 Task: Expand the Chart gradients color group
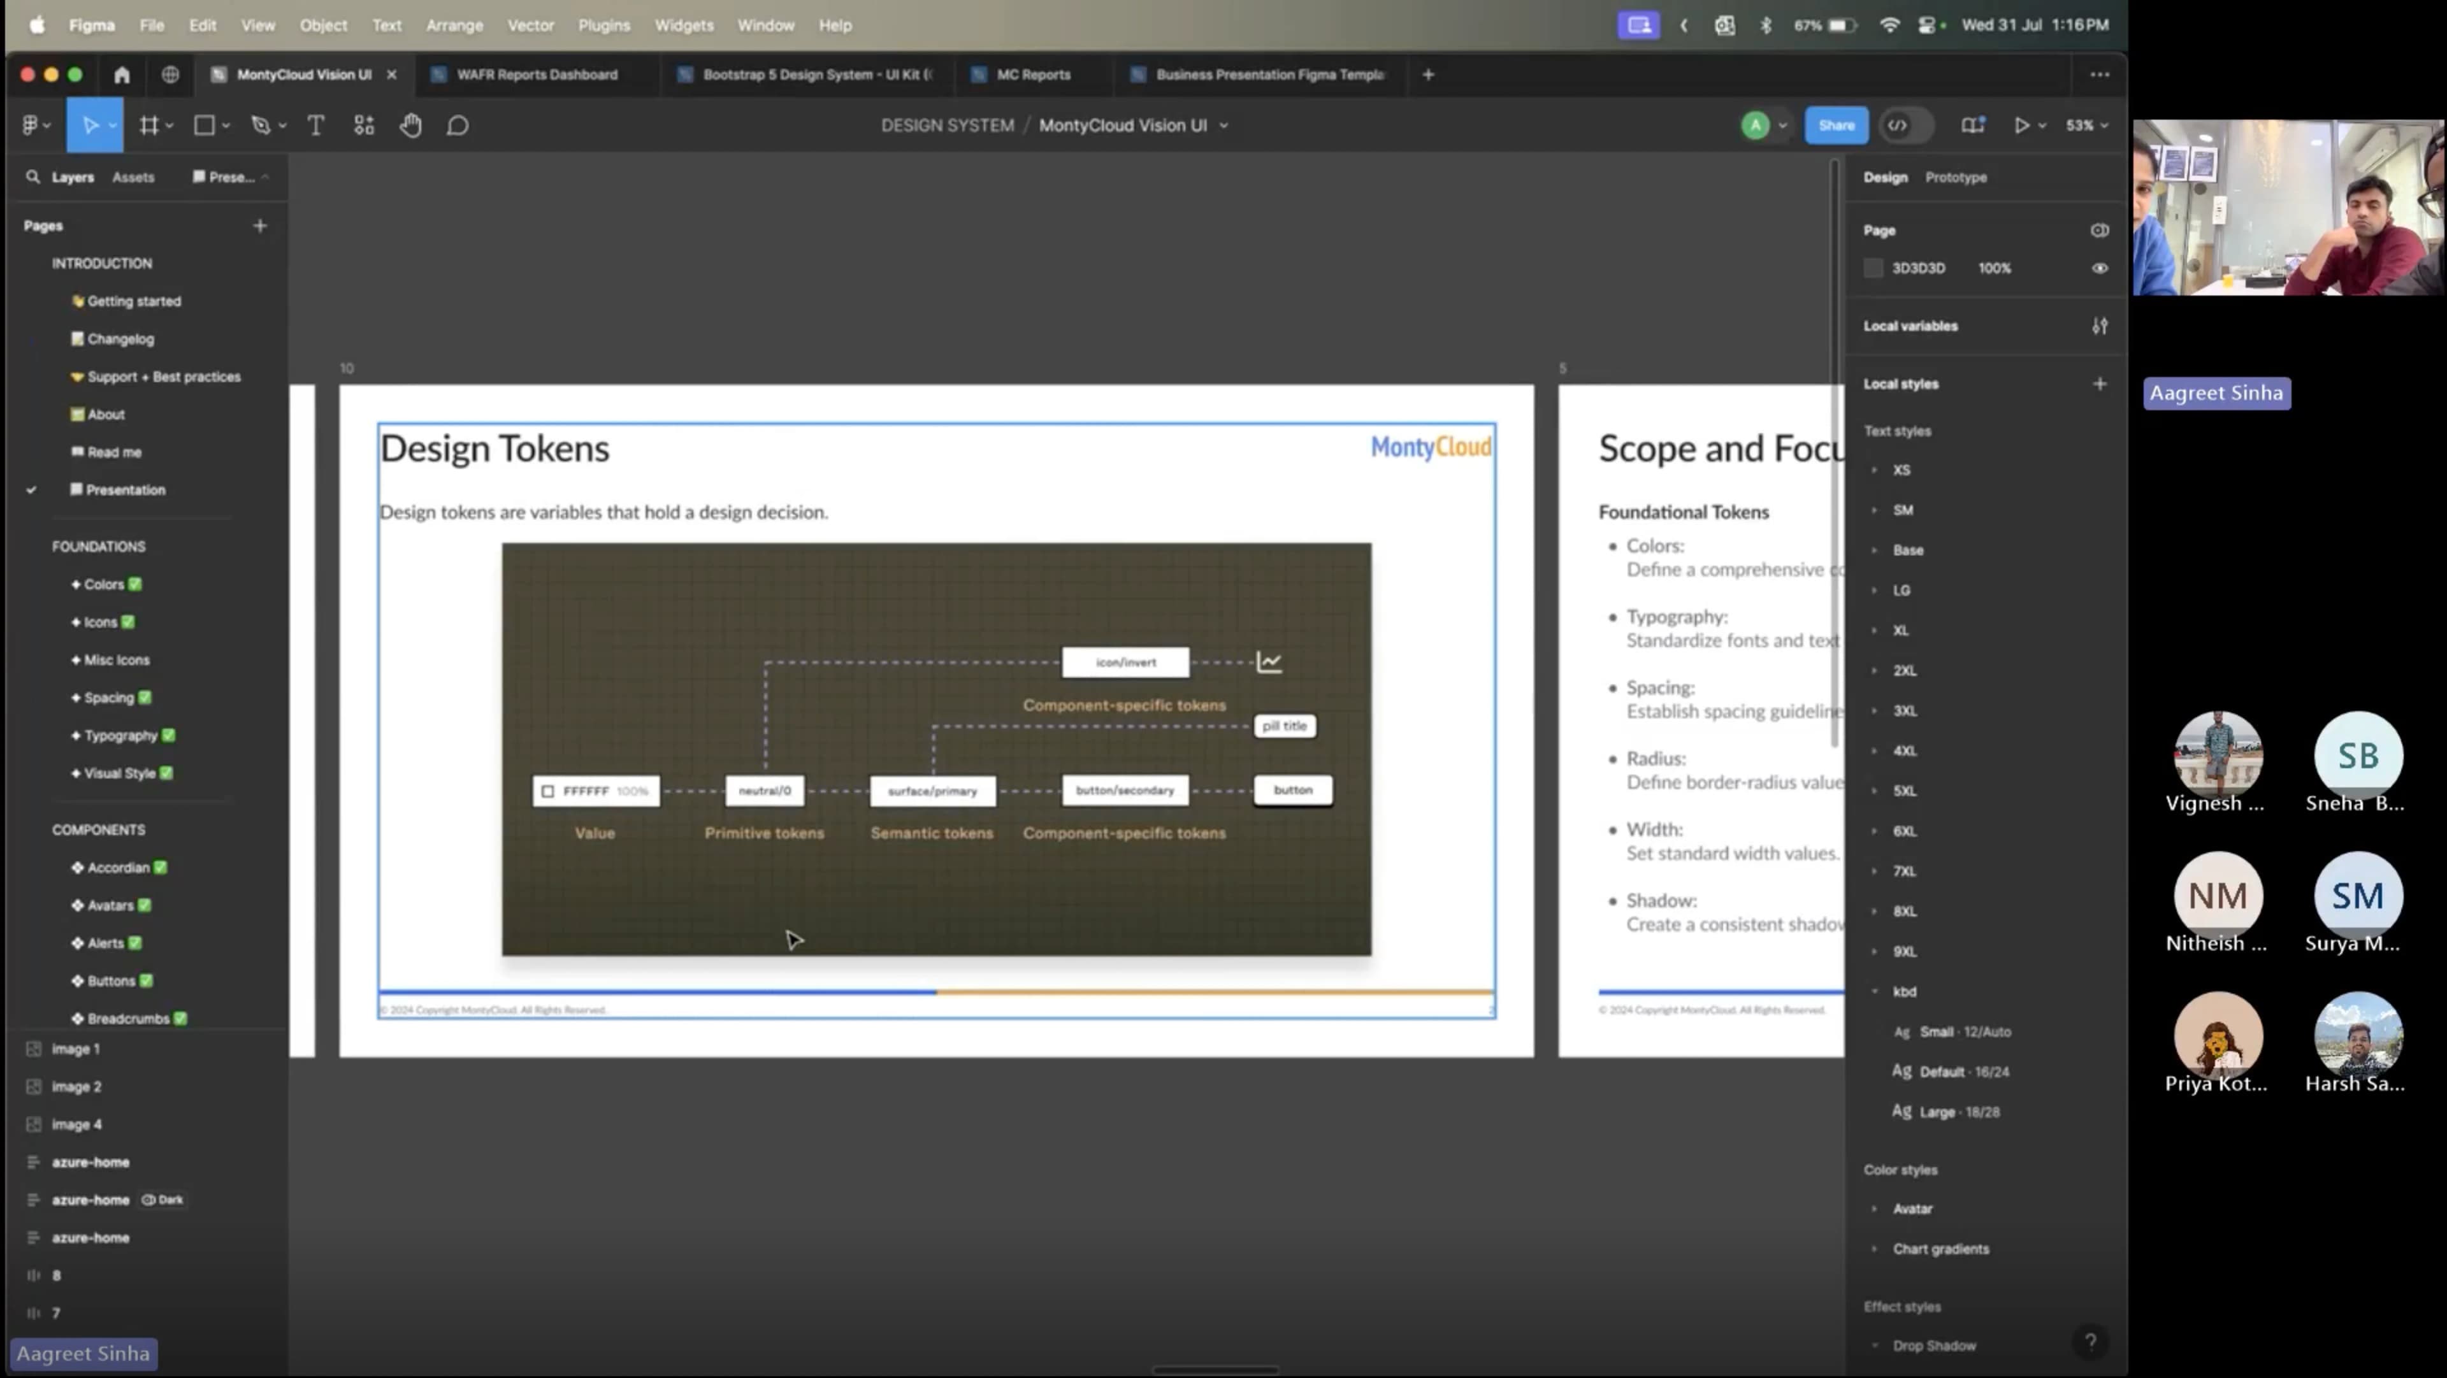pos(1874,1249)
